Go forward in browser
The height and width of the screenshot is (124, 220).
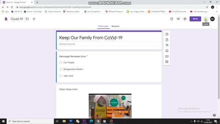pyautogui.click(x=8, y=7)
